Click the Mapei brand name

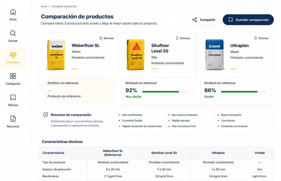click(x=235, y=52)
